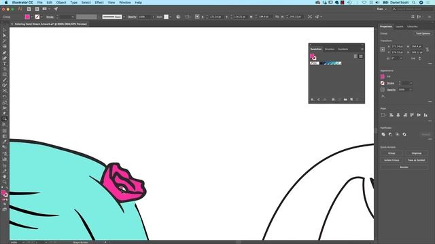Open stroke weight dropdown in control bar

73,17
